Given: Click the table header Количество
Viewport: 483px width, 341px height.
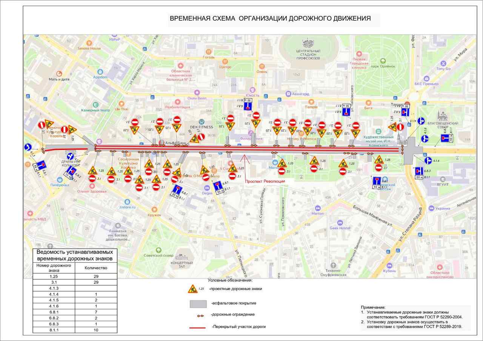Looking at the screenshot, I should pos(96,268).
